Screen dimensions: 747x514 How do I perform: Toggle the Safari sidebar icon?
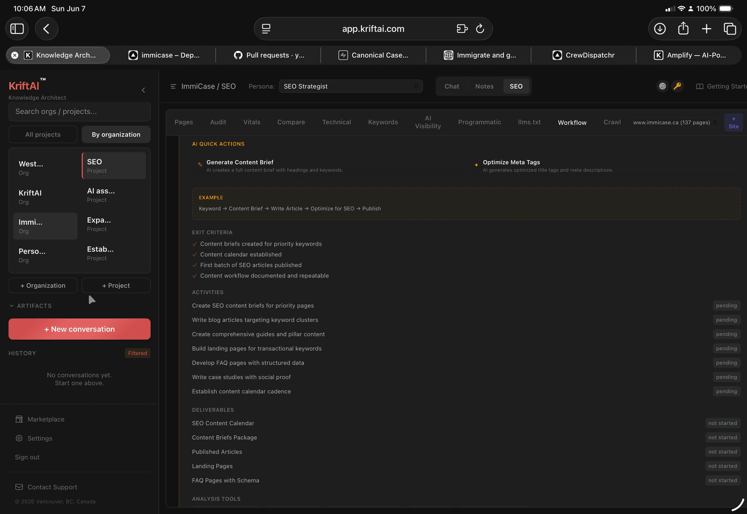[17, 29]
